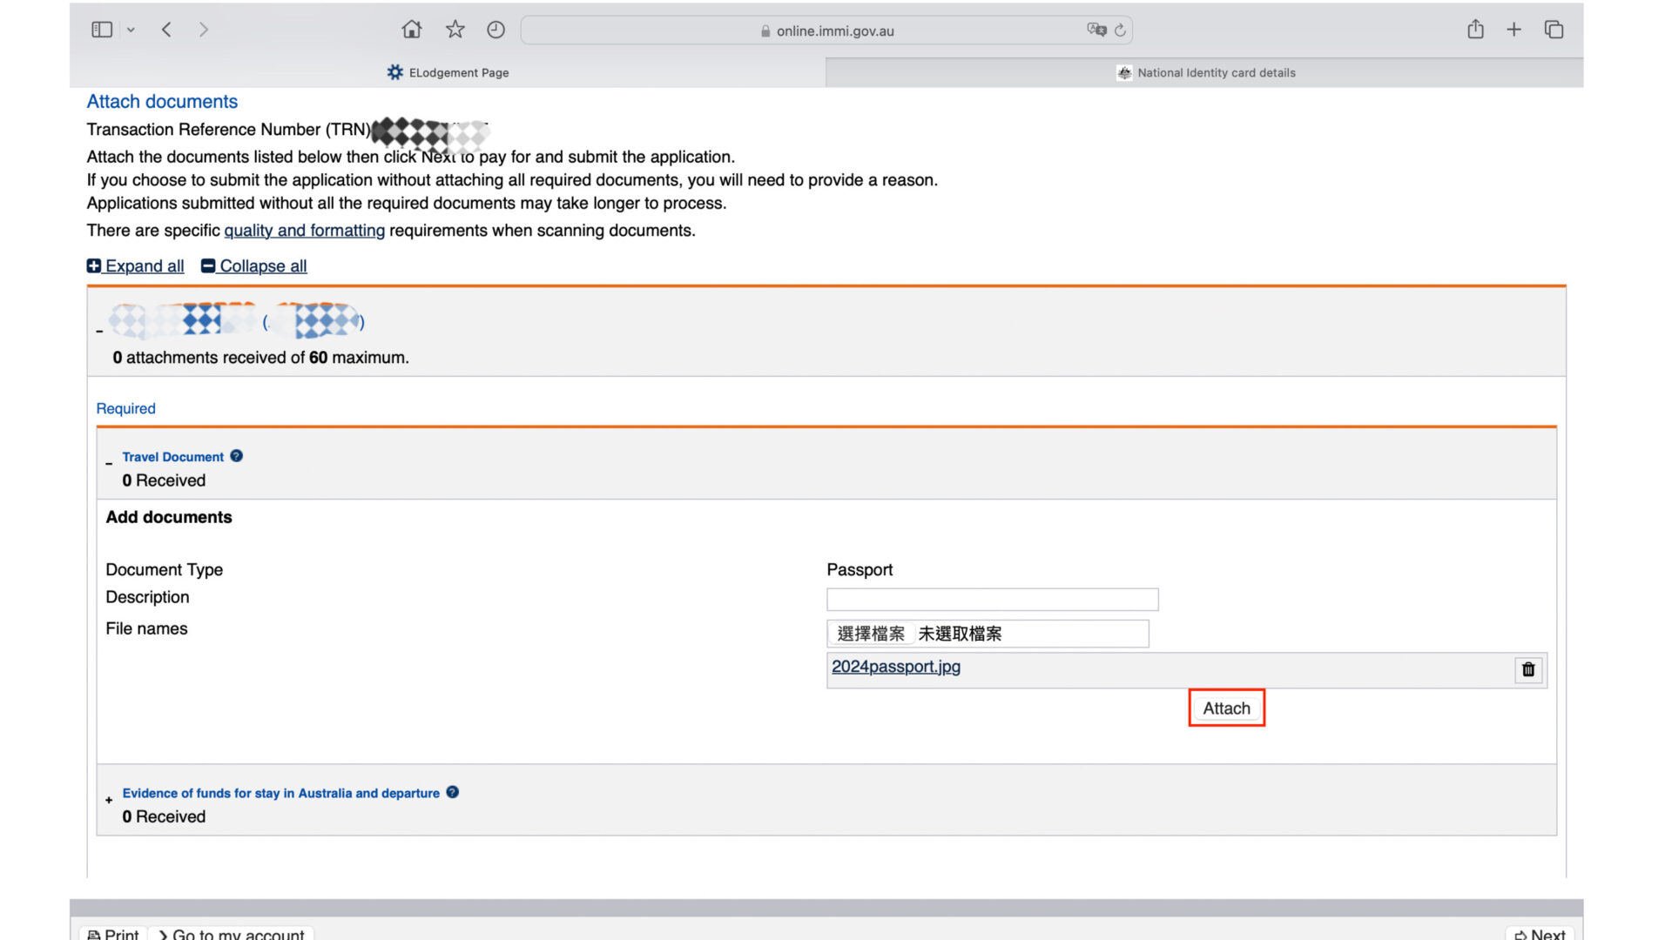Collapse the Travel Document section

pos(109,464)
